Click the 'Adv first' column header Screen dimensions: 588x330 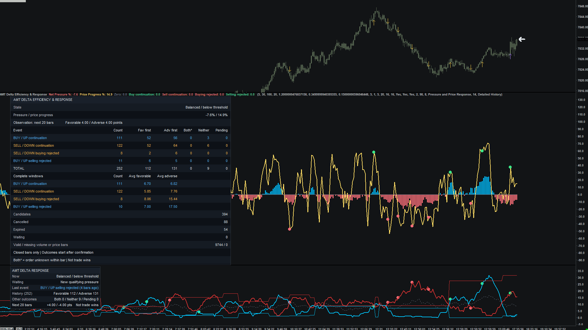171,130
